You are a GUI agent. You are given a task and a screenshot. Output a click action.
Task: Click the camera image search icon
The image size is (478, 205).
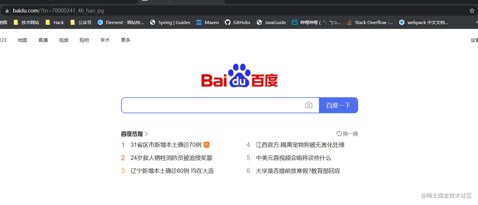(309, 106)
